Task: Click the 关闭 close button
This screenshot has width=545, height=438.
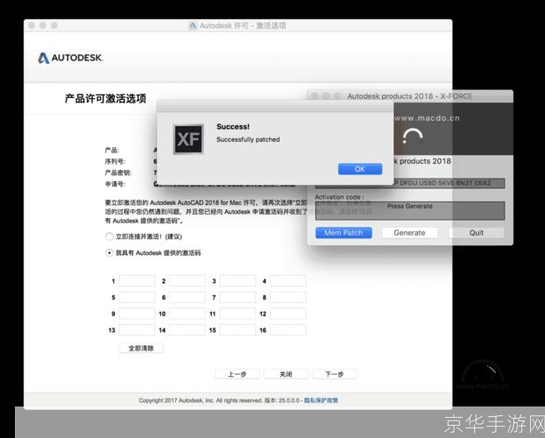Action: coord(286,374)
